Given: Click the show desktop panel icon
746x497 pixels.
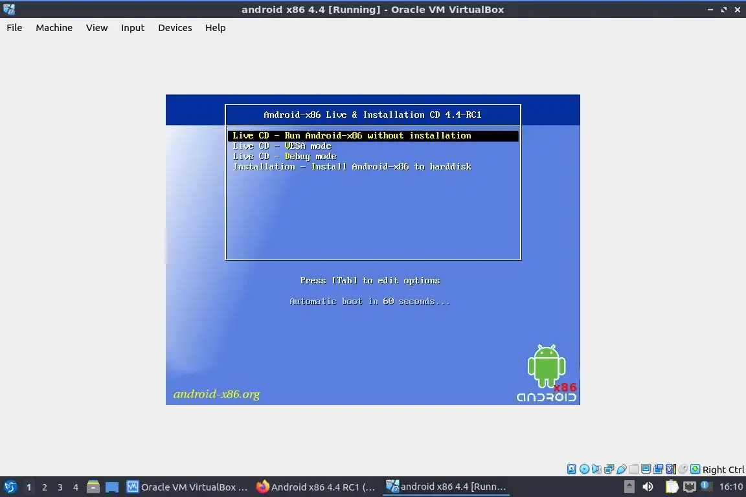Looking at the screenshot, I should pyautogui.click(x=112, y=487).
